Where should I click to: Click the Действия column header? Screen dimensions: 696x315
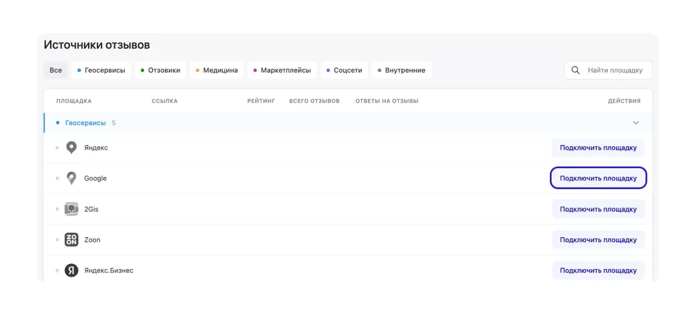[624, 101]
